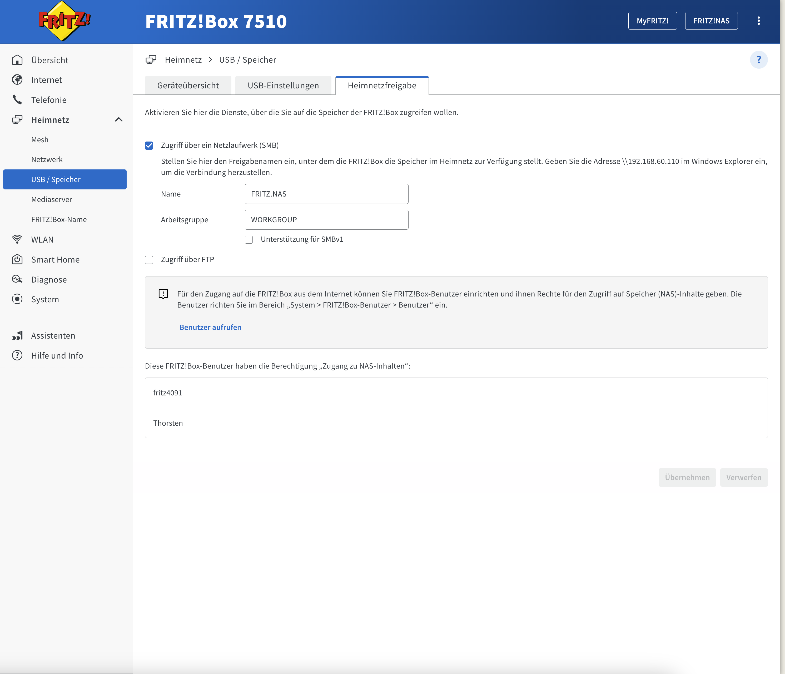The height and width of the screenshot is (674, 785).
Task: Click the help question mark icon
Action: point(758,60)
